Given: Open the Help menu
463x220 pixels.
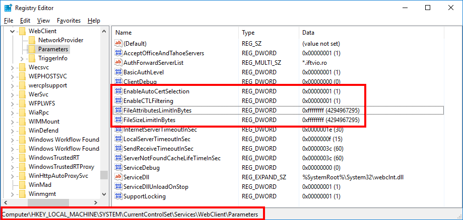Looking at the screenshot, I should point(94,21).
